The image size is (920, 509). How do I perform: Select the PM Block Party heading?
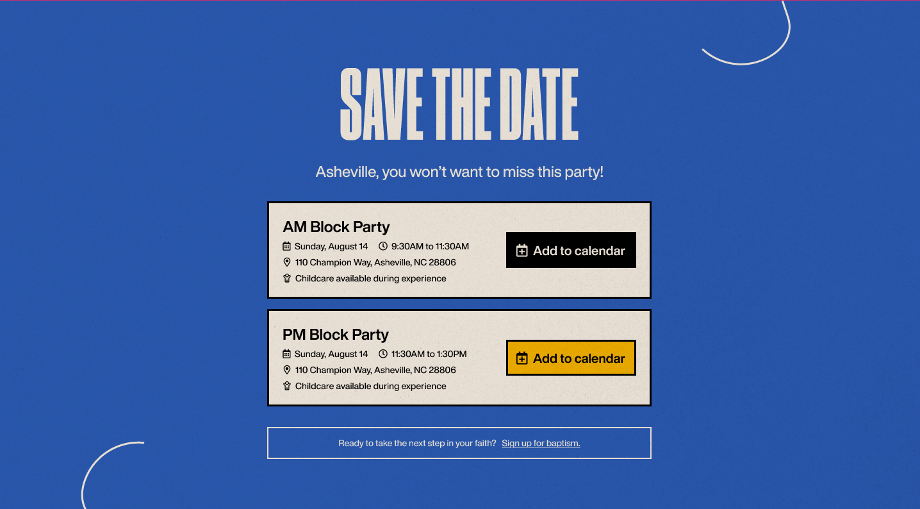pyautogui.click(x=336, y=335)
